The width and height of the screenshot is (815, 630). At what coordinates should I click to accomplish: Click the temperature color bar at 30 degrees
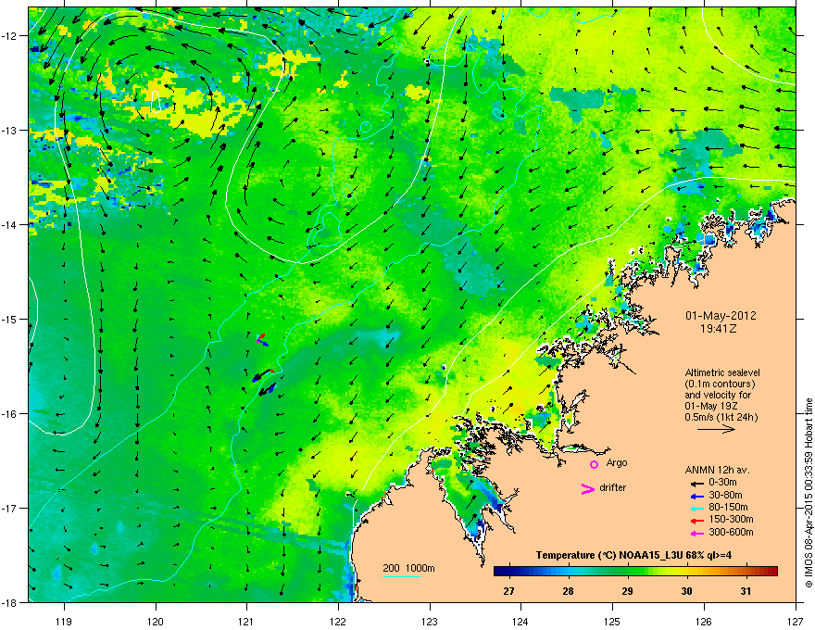(x=686, y=572)
